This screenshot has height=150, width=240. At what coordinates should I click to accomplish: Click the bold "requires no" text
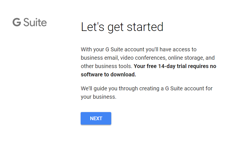[202, 66]
